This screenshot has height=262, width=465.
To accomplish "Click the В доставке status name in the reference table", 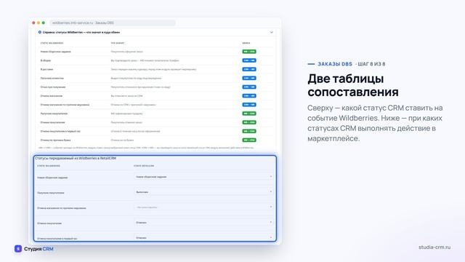I will 46,69.
